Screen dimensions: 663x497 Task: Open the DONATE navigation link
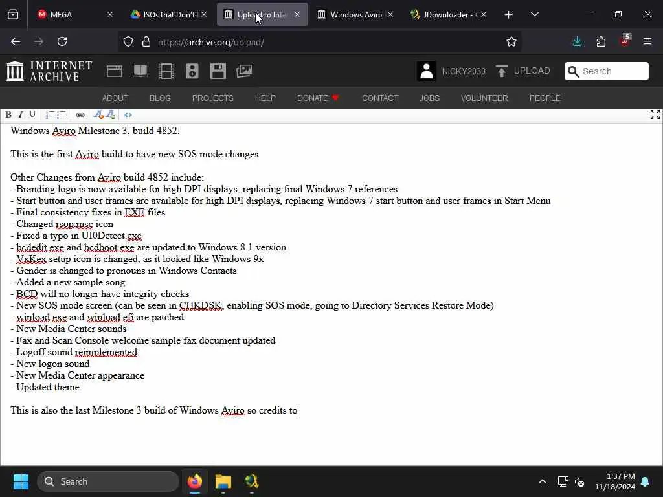click(318, 98)
